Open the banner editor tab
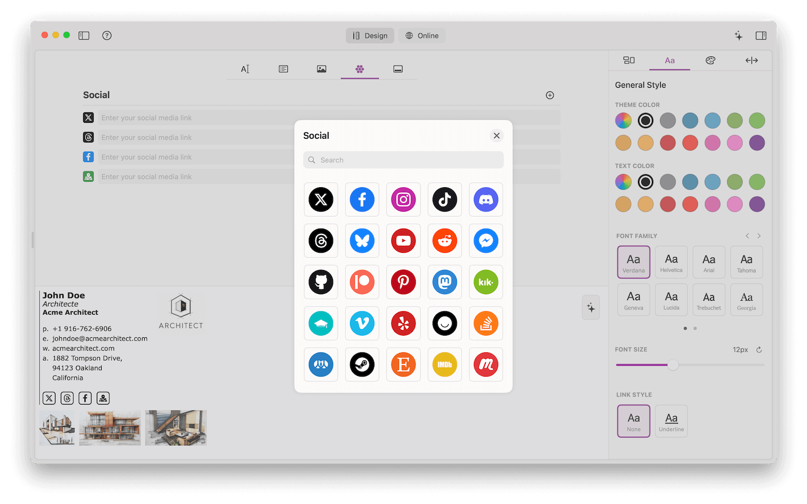This screenshot has width=807, height=504. coord(398,69)
